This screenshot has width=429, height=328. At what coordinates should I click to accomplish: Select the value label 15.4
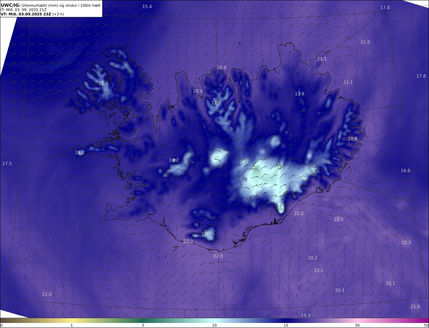pos(147,7)
